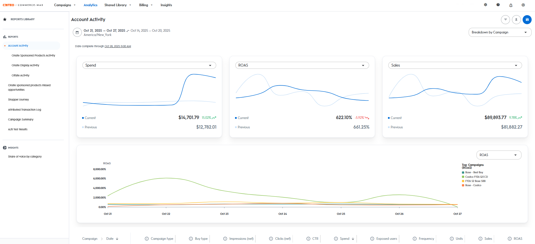Screen dimensions: 535x244
Task: Click the info icon beside Campaign type
Action: tap(147, 239)
